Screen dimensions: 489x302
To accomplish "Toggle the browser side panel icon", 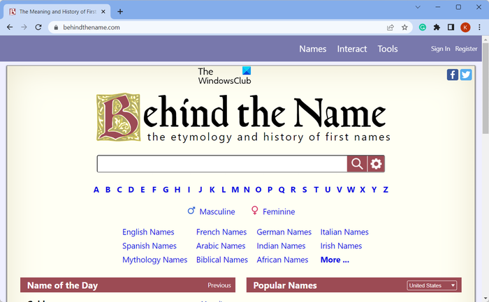I will coord(451,27).
